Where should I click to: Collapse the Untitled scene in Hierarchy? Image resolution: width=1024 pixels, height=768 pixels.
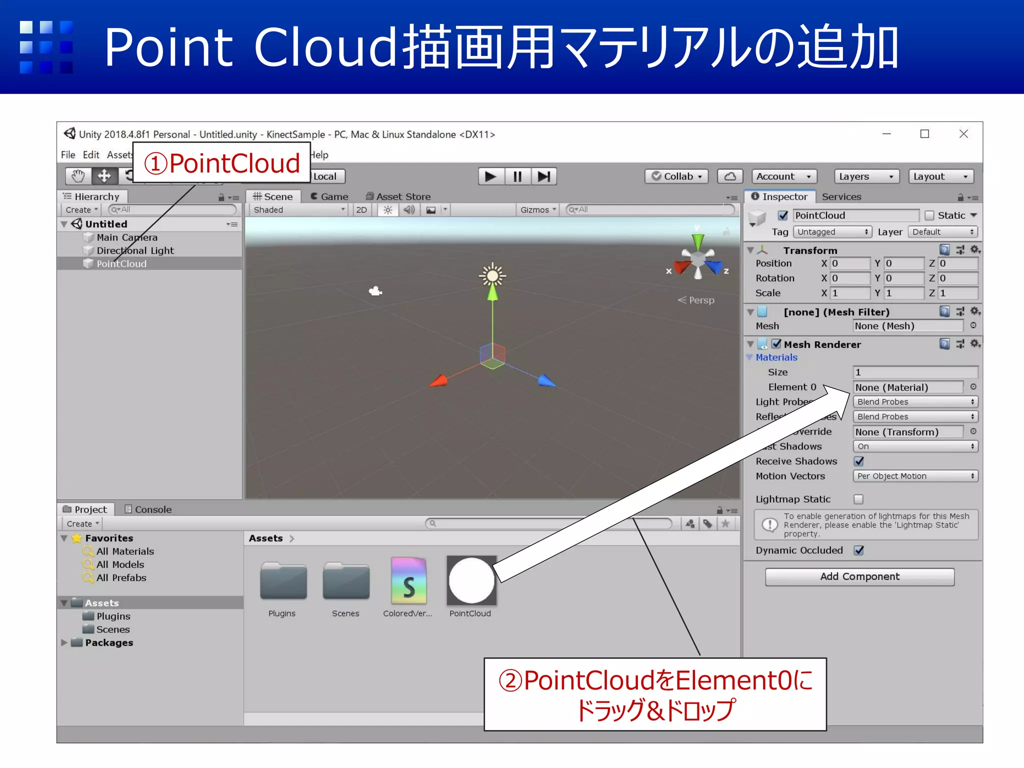[x=64, y=224]
